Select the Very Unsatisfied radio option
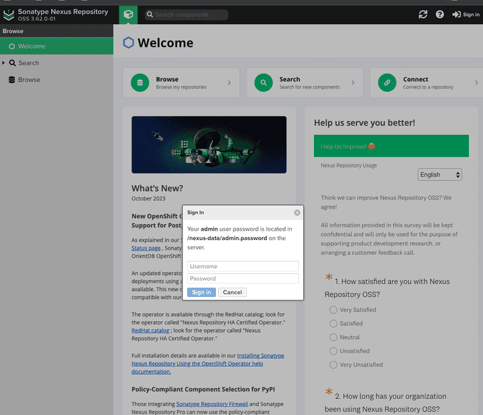Viewport: 483px width, 415px height. (333, 365)
